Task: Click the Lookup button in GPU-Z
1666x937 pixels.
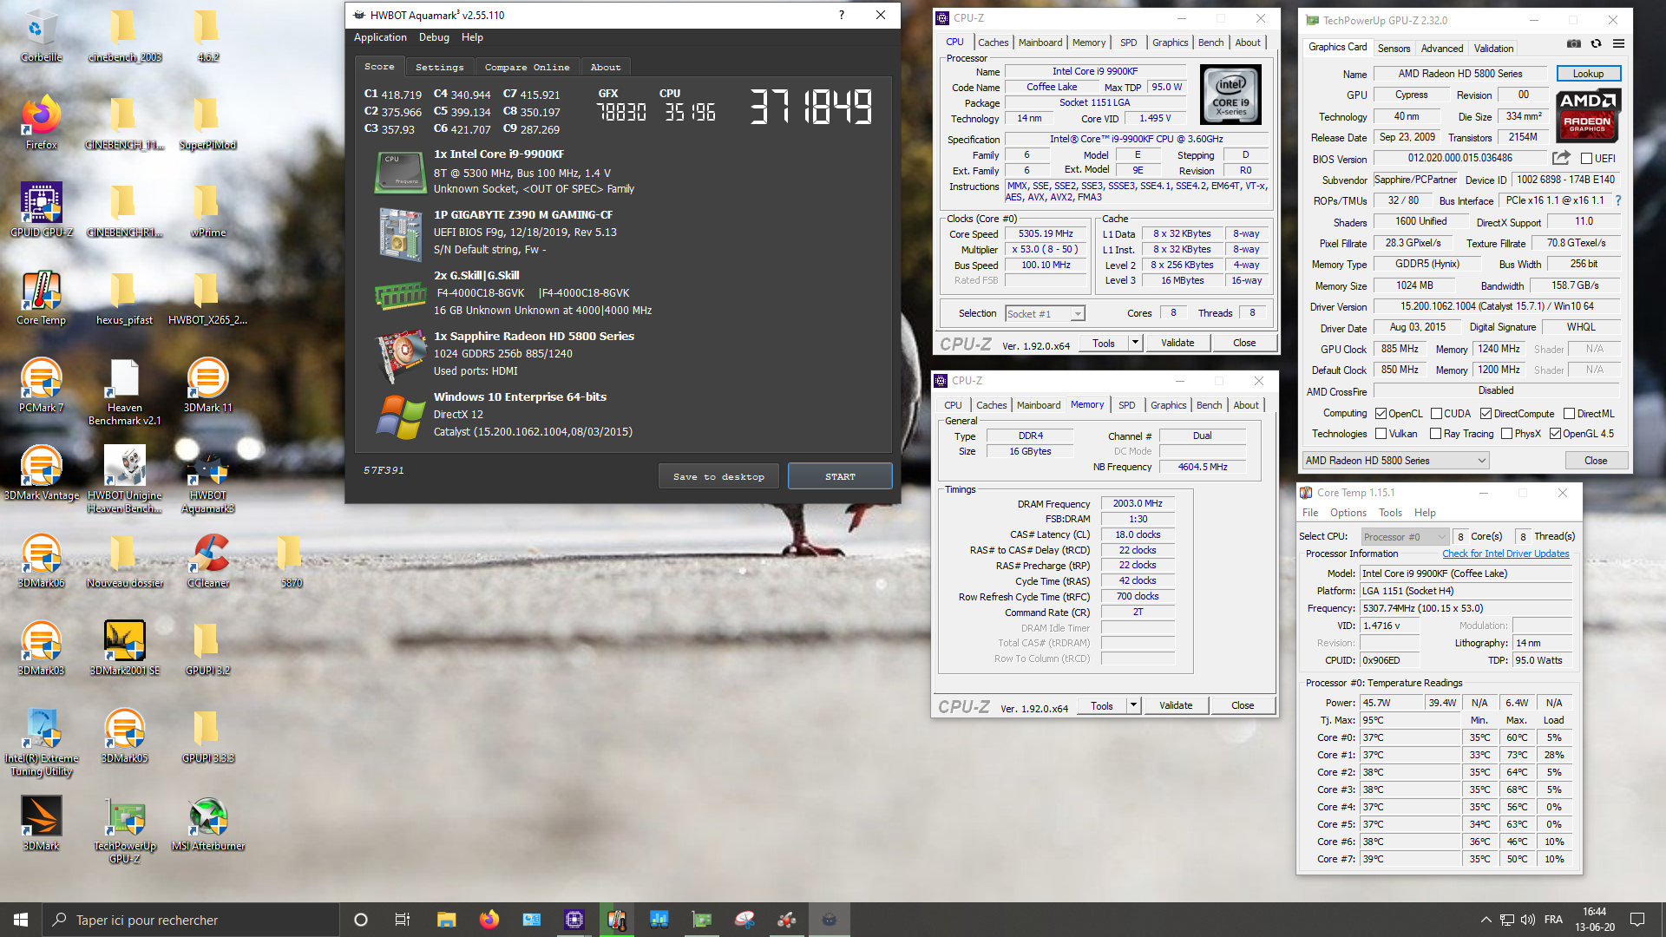Action: pyautogui.click(x=1588, y=74)
